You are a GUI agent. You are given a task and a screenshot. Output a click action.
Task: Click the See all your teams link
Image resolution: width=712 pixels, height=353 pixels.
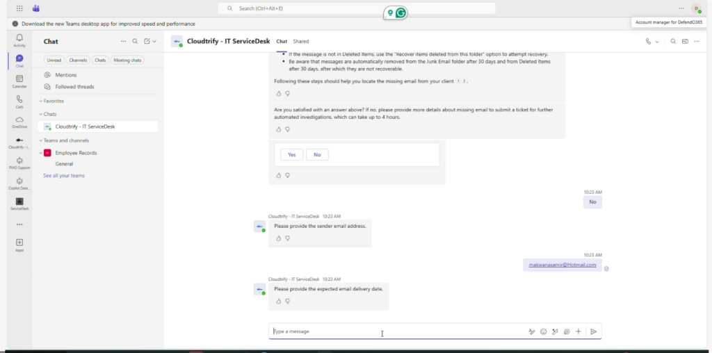[64, 176]
